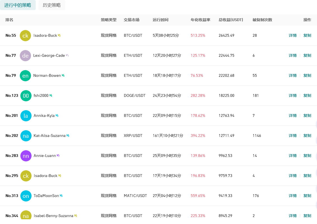This screenshot has height=224, width=317.
Task: Click 复制 in the Norman-Bowen row
Action: [307, 75]
